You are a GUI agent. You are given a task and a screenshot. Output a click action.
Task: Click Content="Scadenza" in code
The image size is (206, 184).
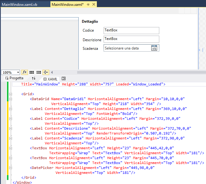64,138
